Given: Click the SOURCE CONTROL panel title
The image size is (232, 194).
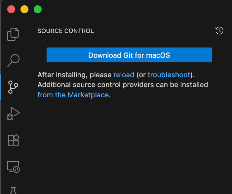Looking at the screenshot, I should point(65,31).
